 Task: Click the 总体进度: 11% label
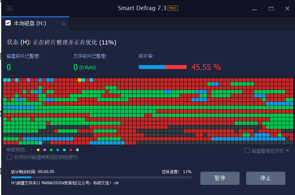point(177,172)
